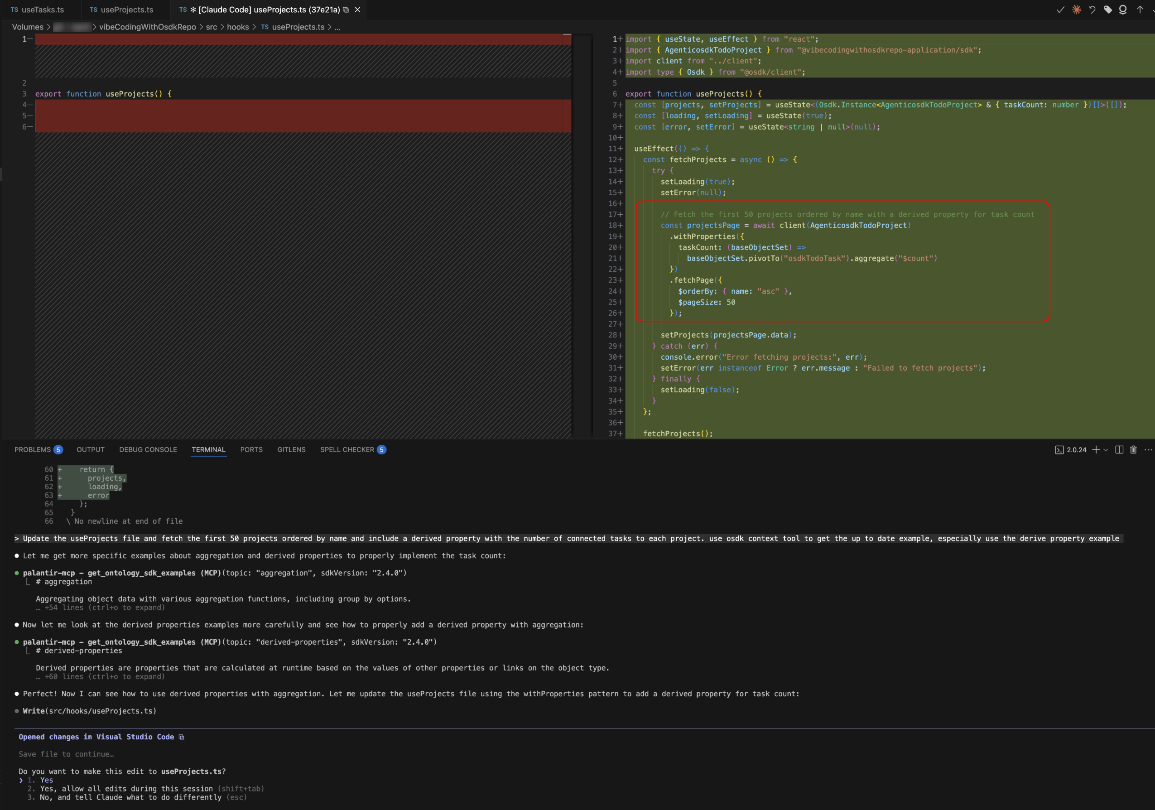Open the launch profile dropdown beside plus
Screen dimensions: 1155x810
[x=1105, y=450]
